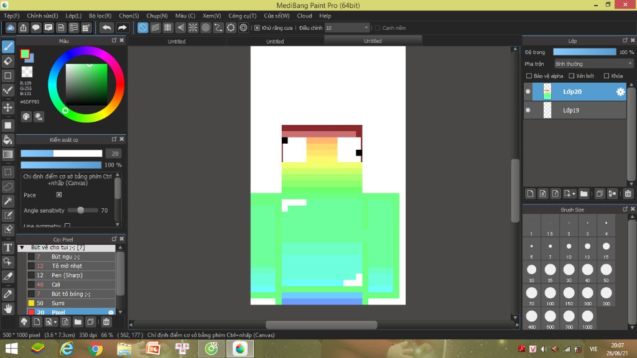This screenshot has width=637, height=358.
Task: Select the rectangular Selection tool
Action: 8,172
